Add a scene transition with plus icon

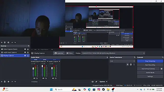coord(128,65)
